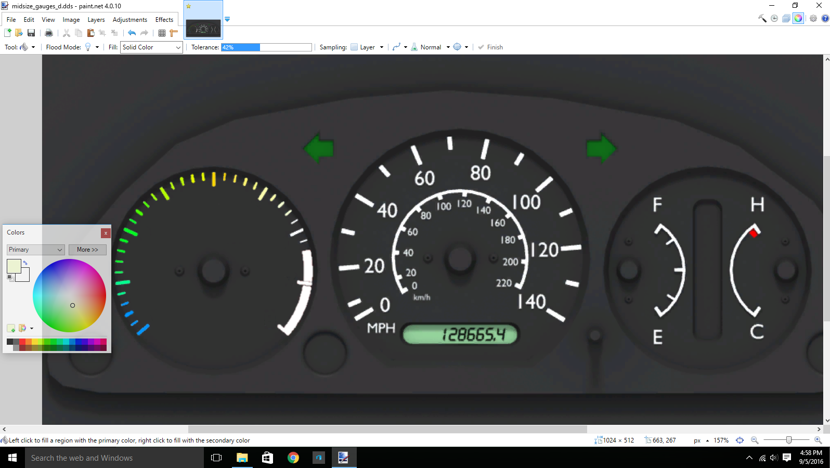
Task: Open the Tool chooser paint bucket dropdown
Action: tap(27, 47)
